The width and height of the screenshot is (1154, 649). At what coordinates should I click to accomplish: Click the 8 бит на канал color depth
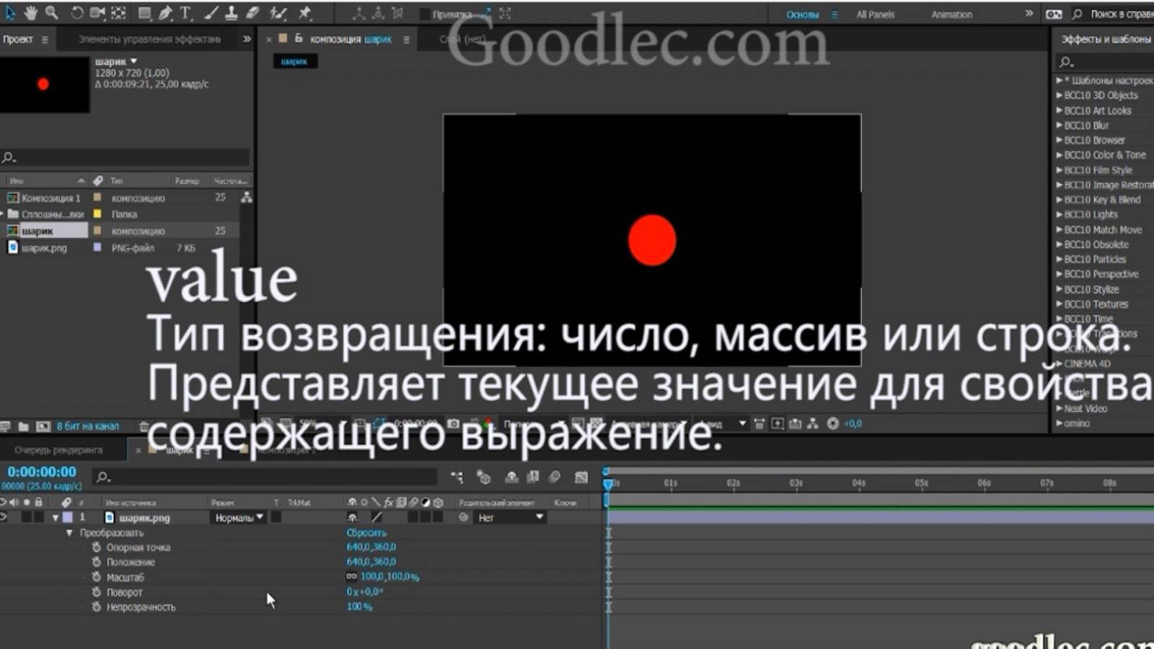(87, 426)
